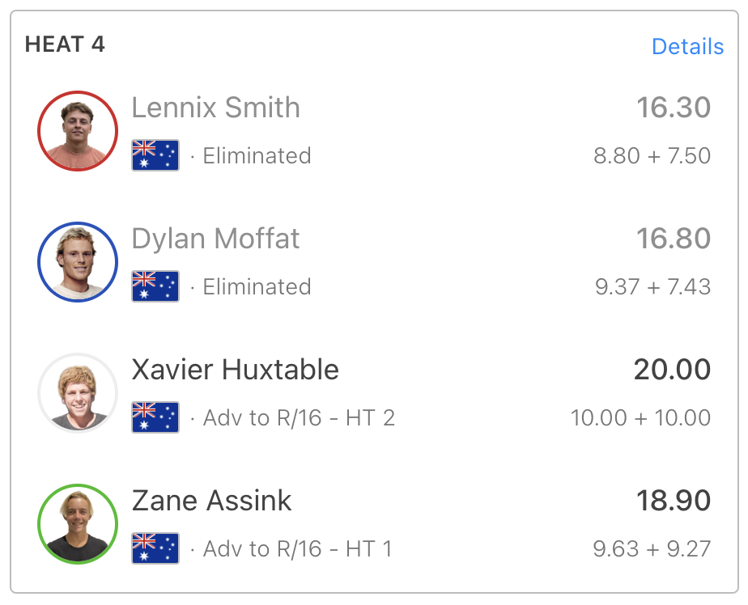Click Dylan Moffat's blue-ringed avatar
Viewport: 748px width, 605px height.
78,262
